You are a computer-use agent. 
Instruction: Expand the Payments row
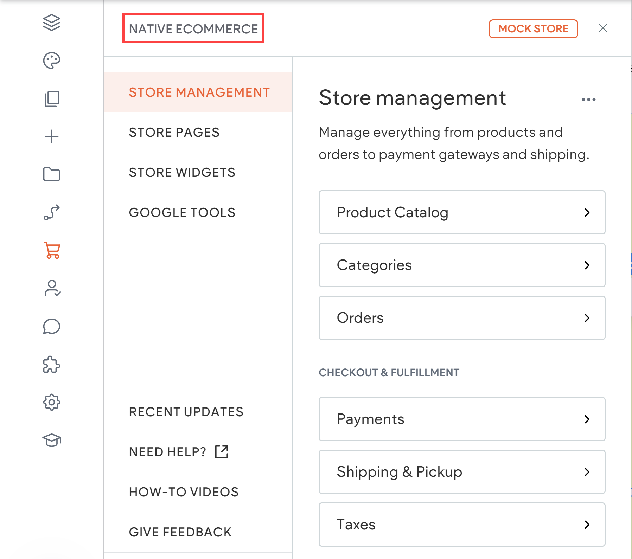click(462, 419)
